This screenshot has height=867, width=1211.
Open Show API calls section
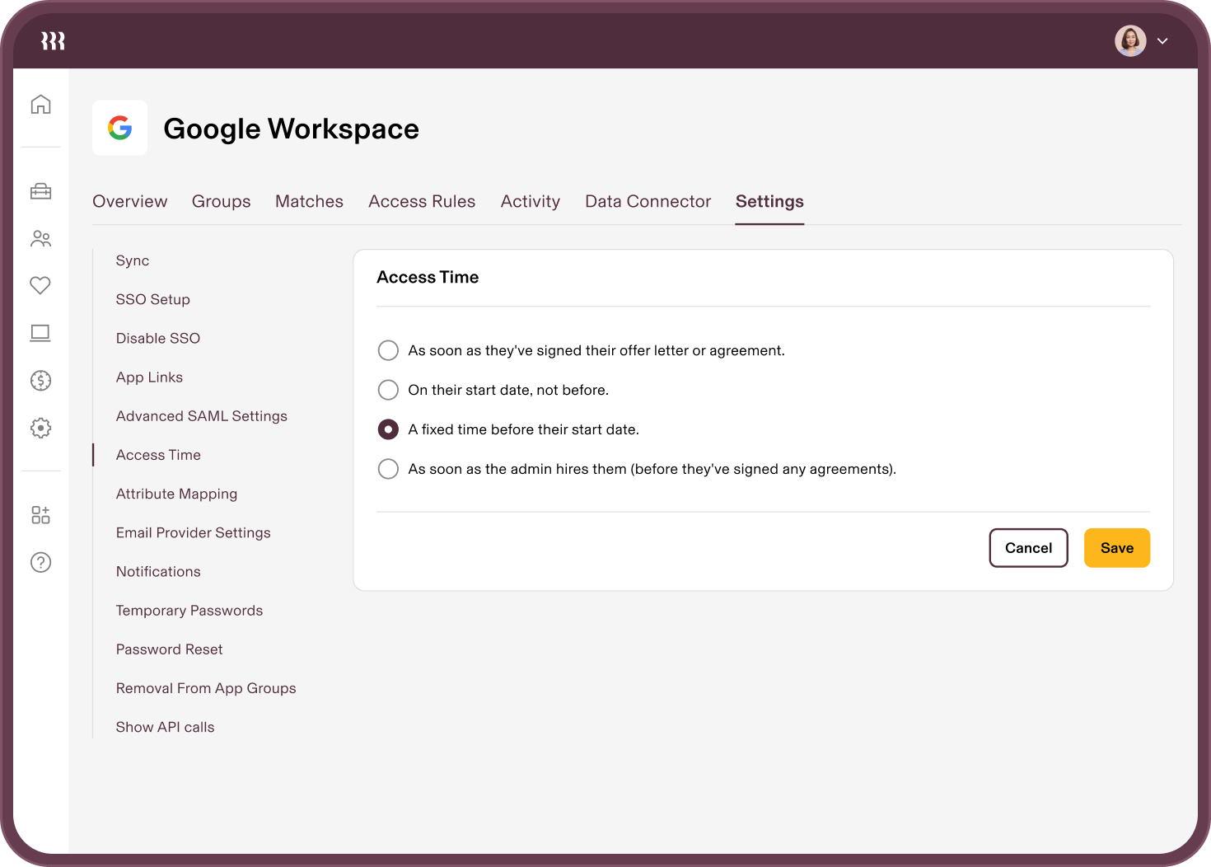(x=166, y=727)
